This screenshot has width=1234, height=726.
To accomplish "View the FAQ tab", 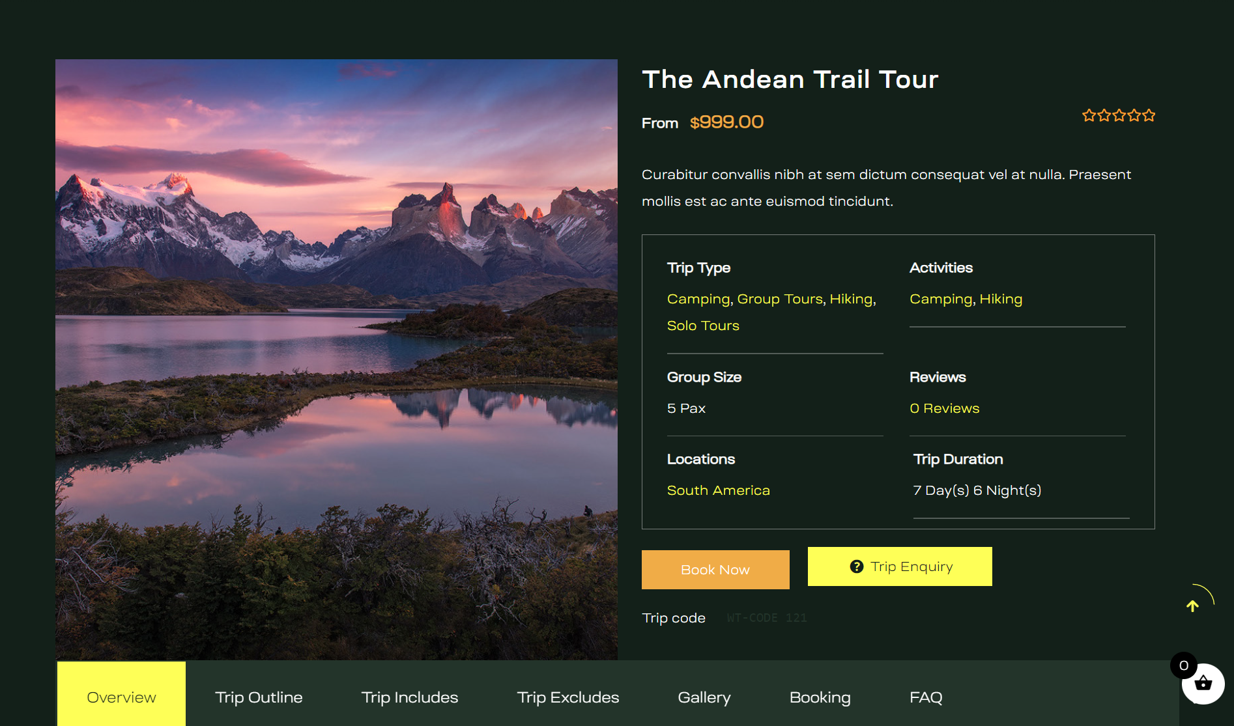I will point(925,697).
